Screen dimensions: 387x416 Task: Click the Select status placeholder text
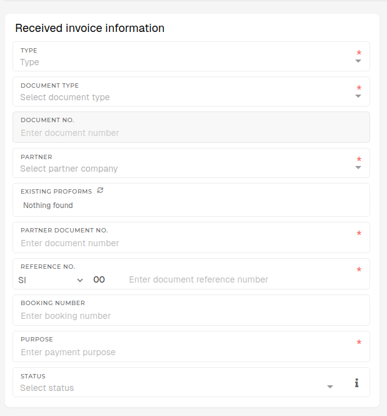click(x=47, y=388)
